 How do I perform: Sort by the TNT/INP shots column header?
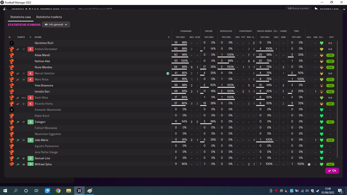tap(296, 37)
